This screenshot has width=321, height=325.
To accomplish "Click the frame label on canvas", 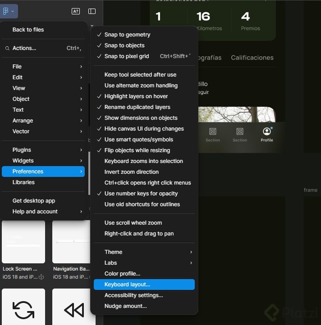I will click(x=311, y=190).
